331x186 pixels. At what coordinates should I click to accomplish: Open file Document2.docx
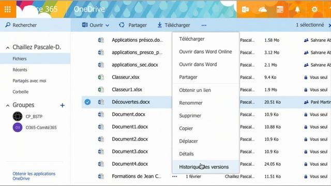pos(130,139)
